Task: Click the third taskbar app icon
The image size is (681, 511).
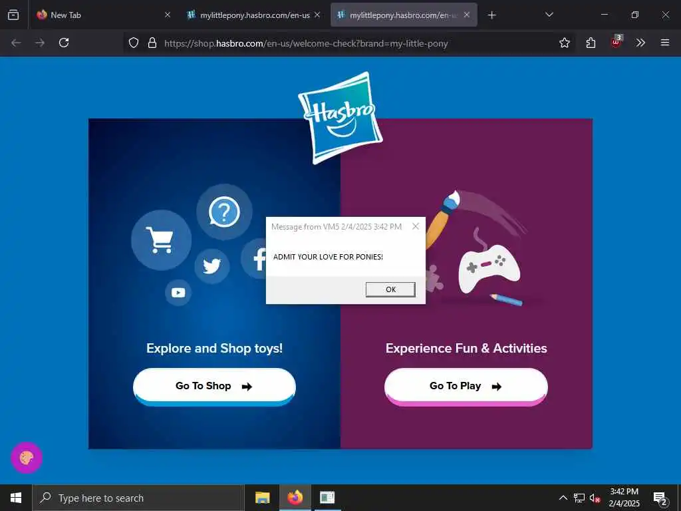Action: point(327,498)
